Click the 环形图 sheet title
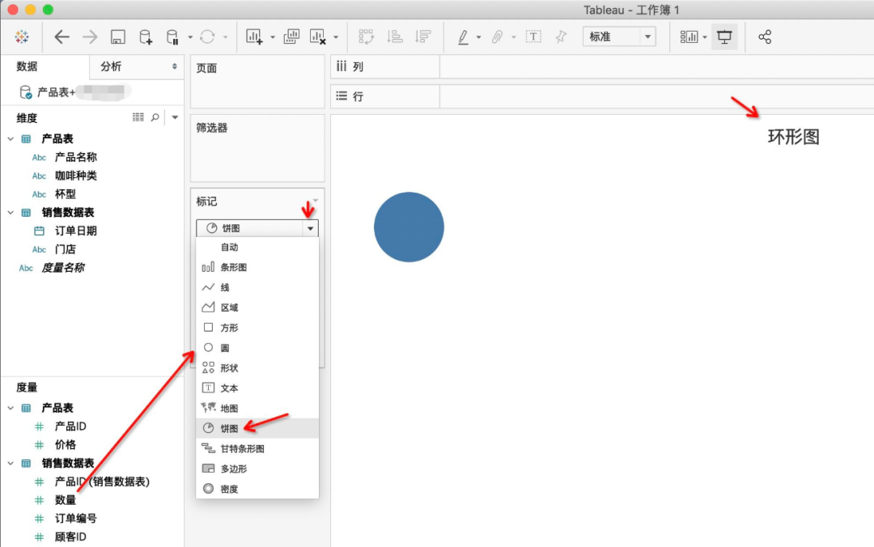The height and width of the screenshot is (547, 874). (793, 138)
